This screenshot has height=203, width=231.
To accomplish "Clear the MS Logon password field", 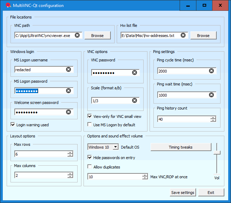I will tap(68, 91).
